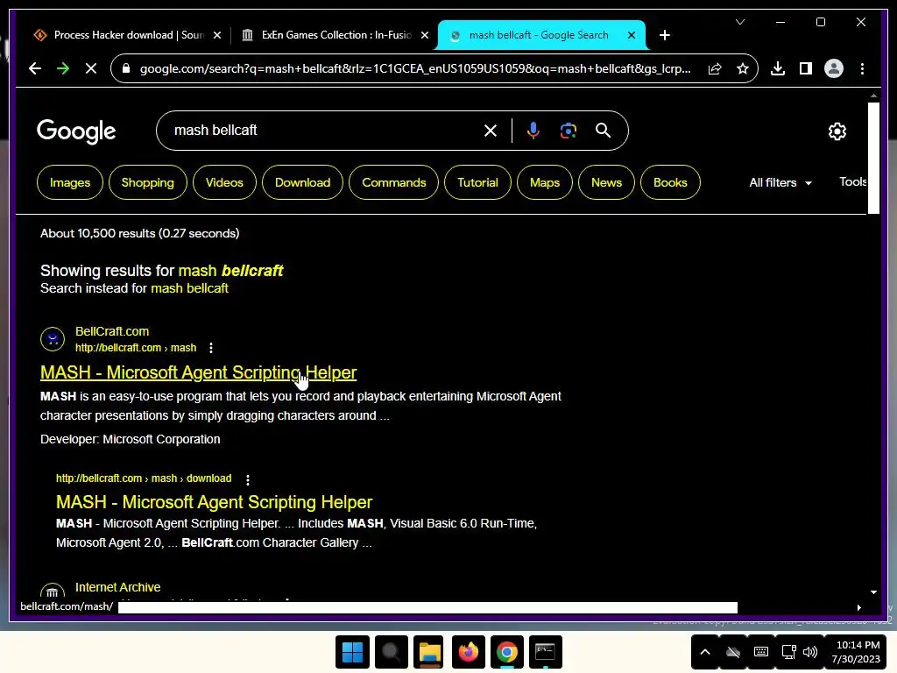Click the BellCraft.com site name
897x673 pixels.
pyautogui.click(x=112, y=331)
